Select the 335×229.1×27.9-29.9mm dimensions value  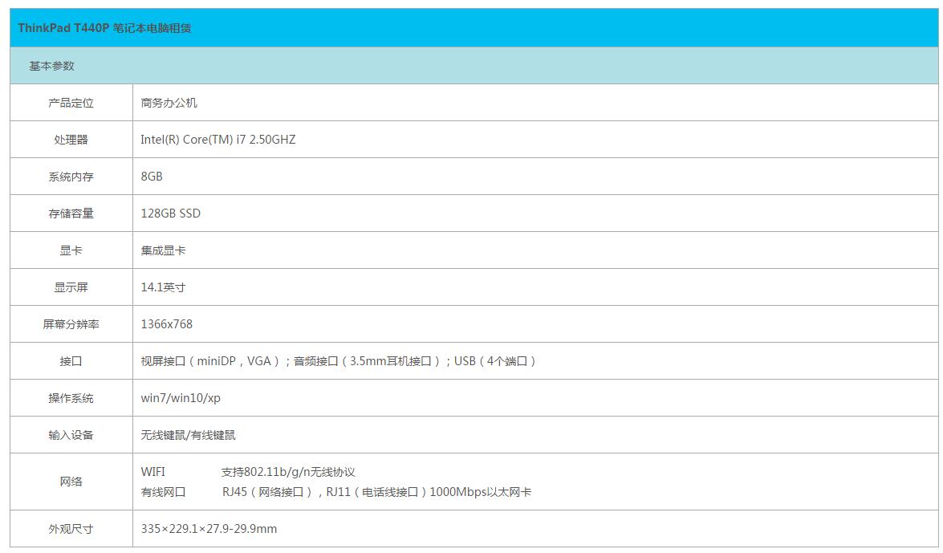click(x=209, y=528)
